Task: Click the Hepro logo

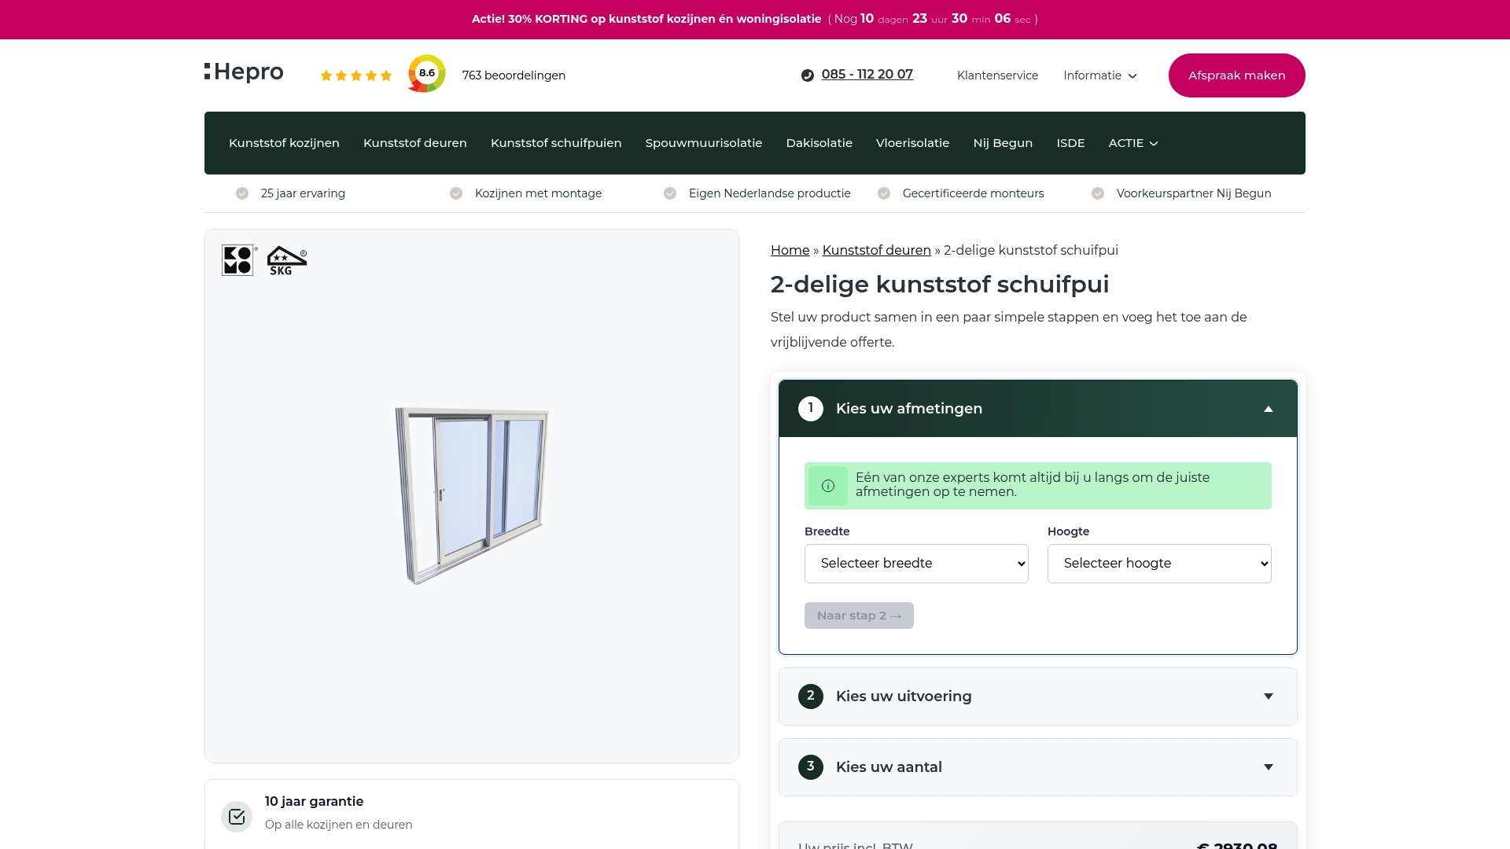Action: pyautogui.click(x=244, y=72)
